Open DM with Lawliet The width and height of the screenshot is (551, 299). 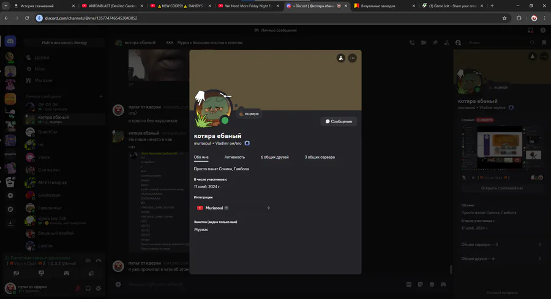tap(64, 246)
